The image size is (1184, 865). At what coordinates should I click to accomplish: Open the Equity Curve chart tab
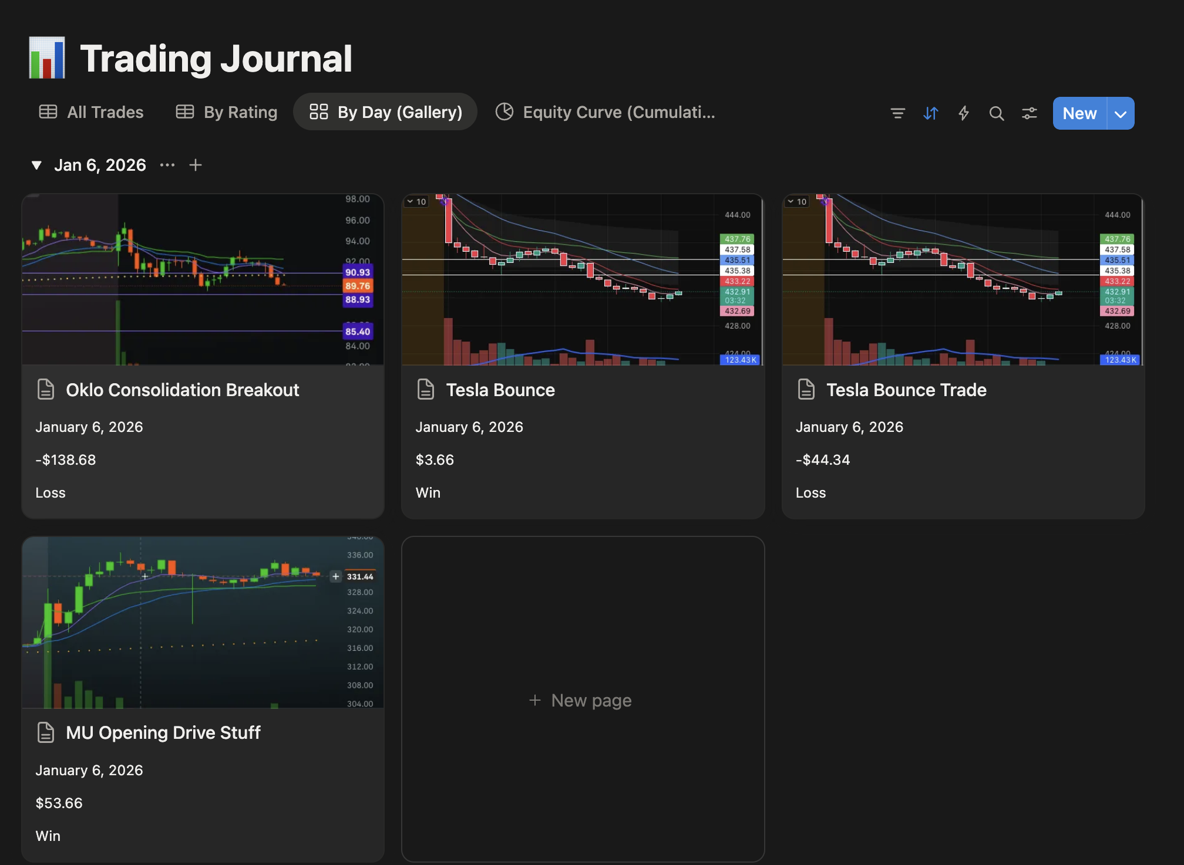[x=605, y=112]
